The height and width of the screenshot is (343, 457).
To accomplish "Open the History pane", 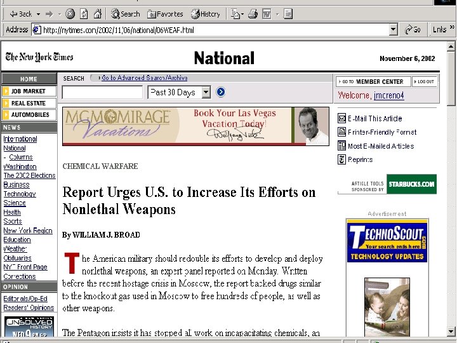I will [205, 14].
